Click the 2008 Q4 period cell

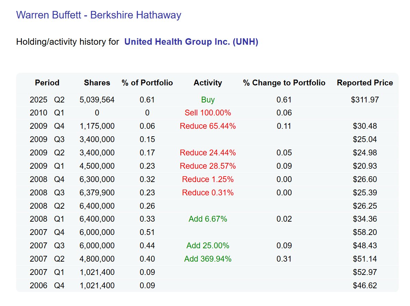[47, 179]
